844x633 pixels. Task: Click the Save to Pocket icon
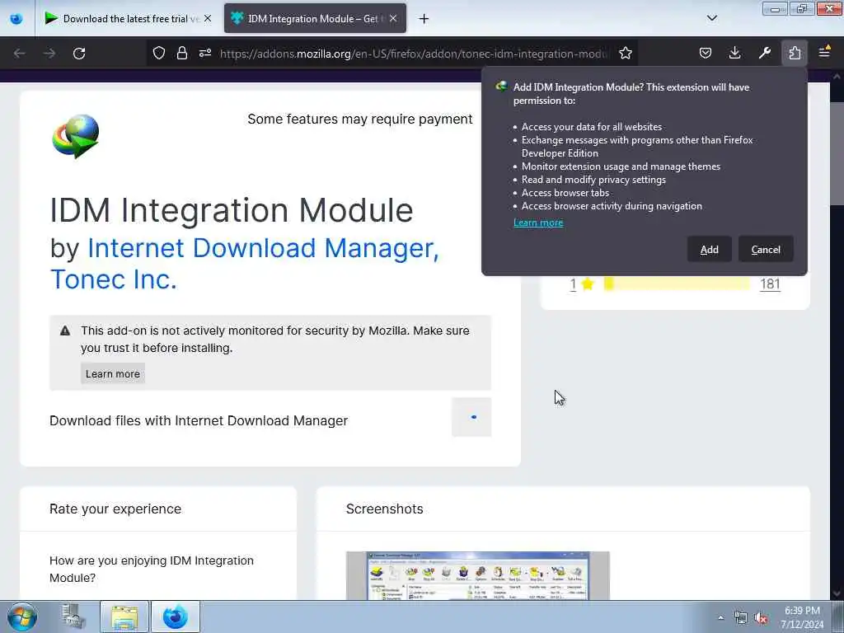(x=706, y=53)
